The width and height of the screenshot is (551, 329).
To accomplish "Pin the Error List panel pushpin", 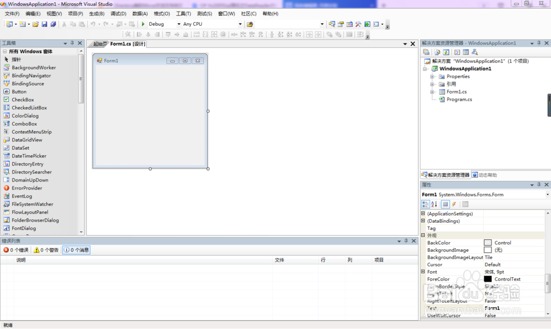I will point(406,241).
